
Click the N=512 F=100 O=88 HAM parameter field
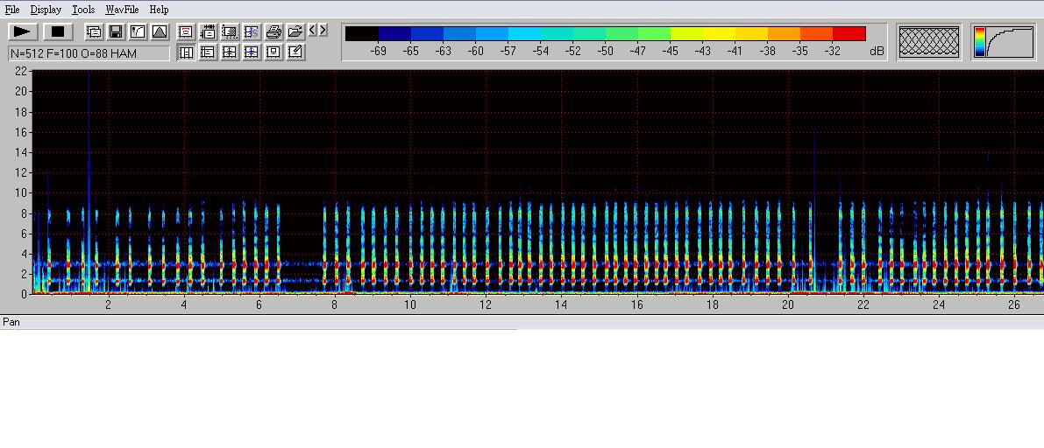89,53
